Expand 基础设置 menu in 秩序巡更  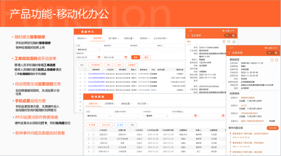click(x=126, y=104)
